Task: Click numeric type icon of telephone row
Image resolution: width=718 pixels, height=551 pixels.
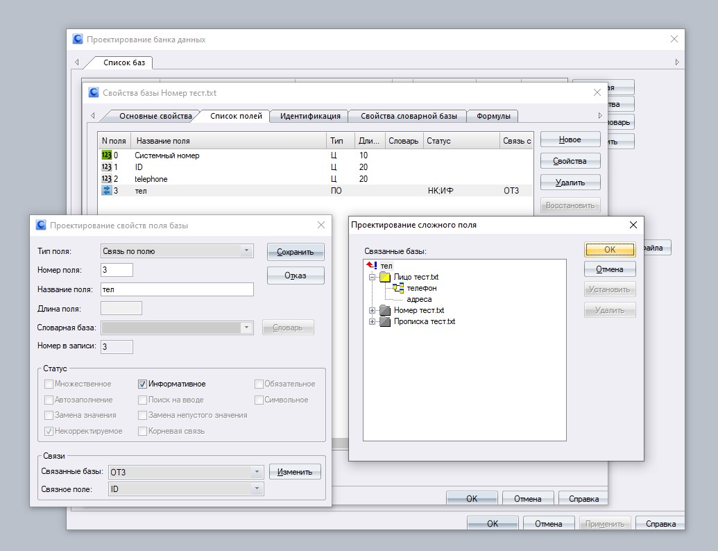Action: click(106, 179)
